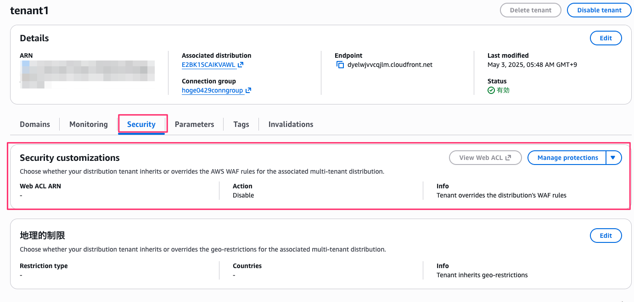Open the Tags tab
Image resolution: width=634 pixels, height=302 pixels.
click(x=241, y=124)
